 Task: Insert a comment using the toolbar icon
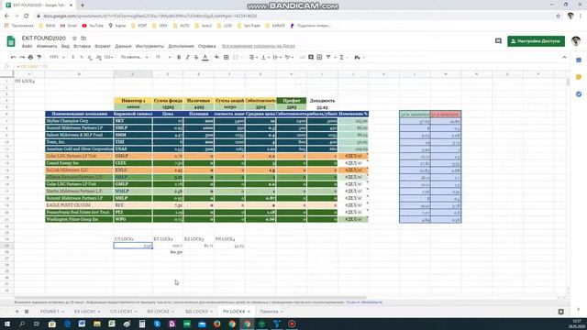[311, 57]
